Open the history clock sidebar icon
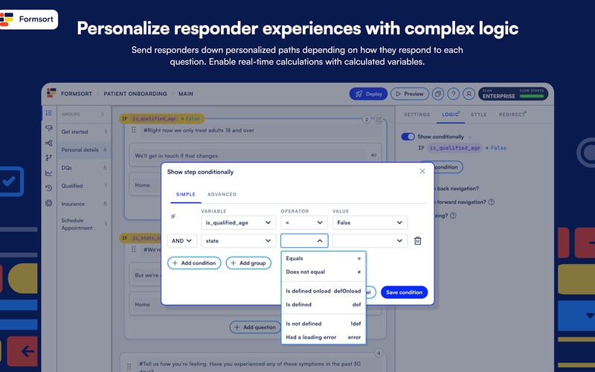Screen dimensions: 595x372 [x=48, y=188]
